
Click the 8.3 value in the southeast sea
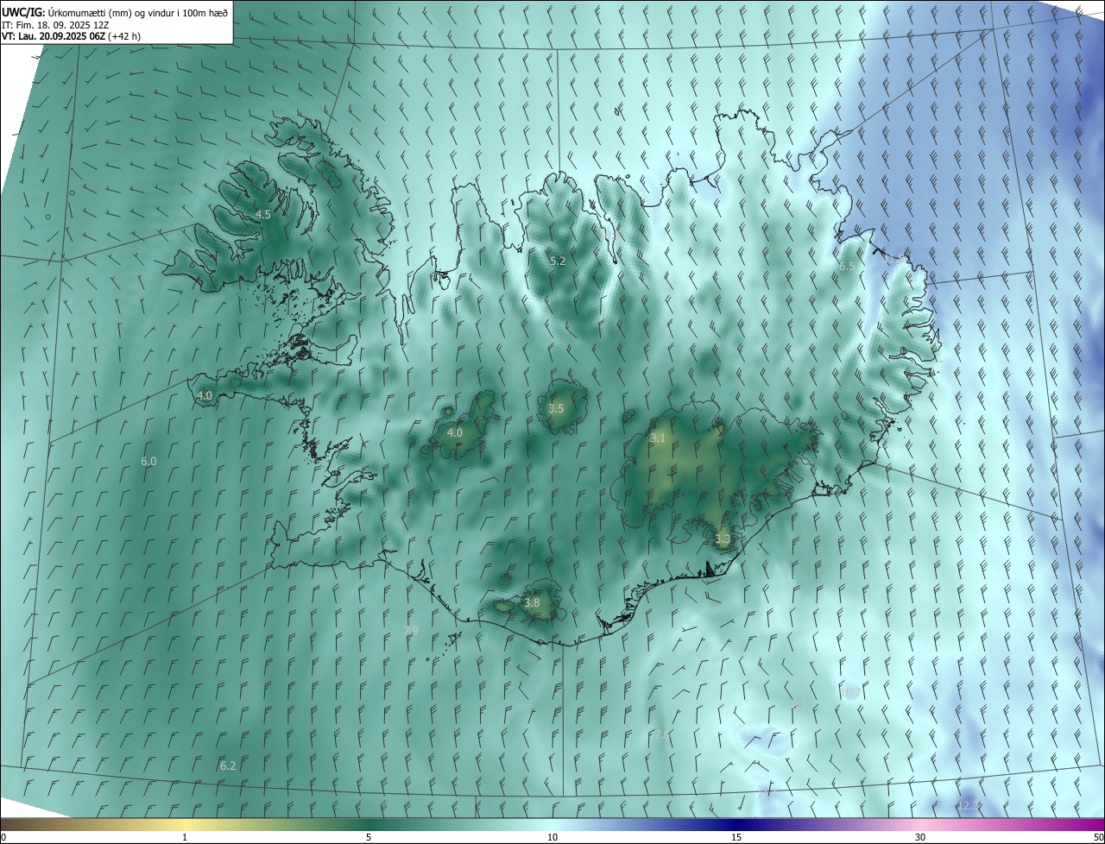pos(799,706)
